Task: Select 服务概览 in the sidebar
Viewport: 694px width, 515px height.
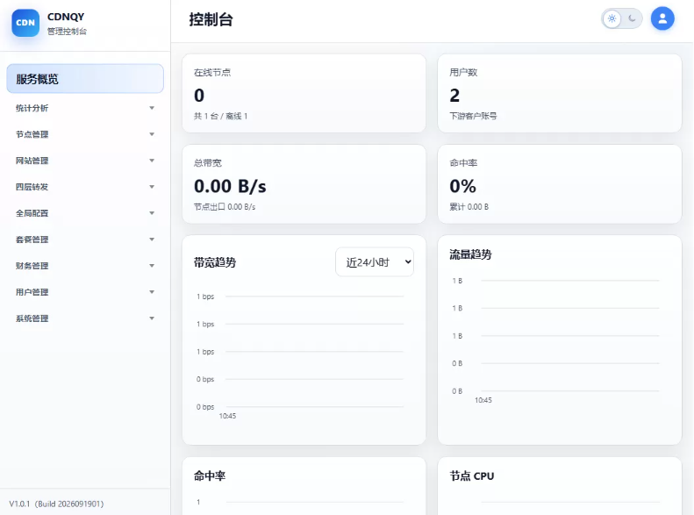Action: coord(85,79)
